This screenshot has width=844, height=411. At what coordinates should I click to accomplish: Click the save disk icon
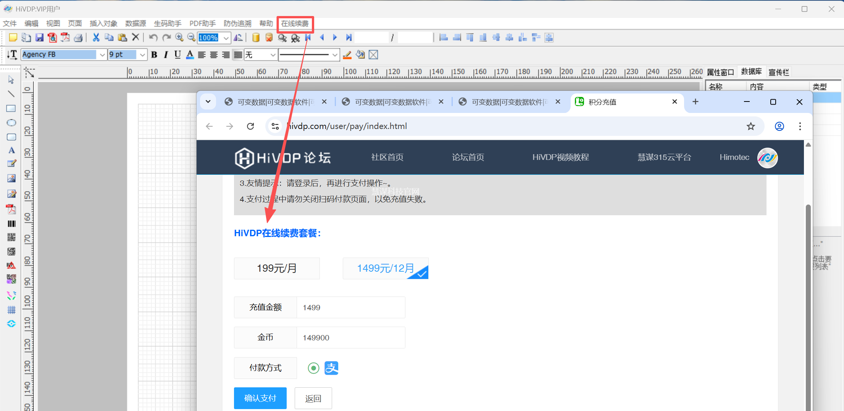tap(39, 37)
